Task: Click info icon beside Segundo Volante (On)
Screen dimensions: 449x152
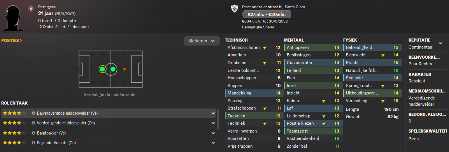Action: (33, 143)
